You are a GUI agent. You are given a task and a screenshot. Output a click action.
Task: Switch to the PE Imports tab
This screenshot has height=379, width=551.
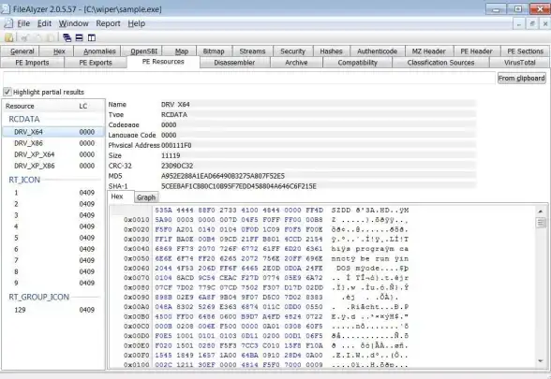[x=32, y=63]
